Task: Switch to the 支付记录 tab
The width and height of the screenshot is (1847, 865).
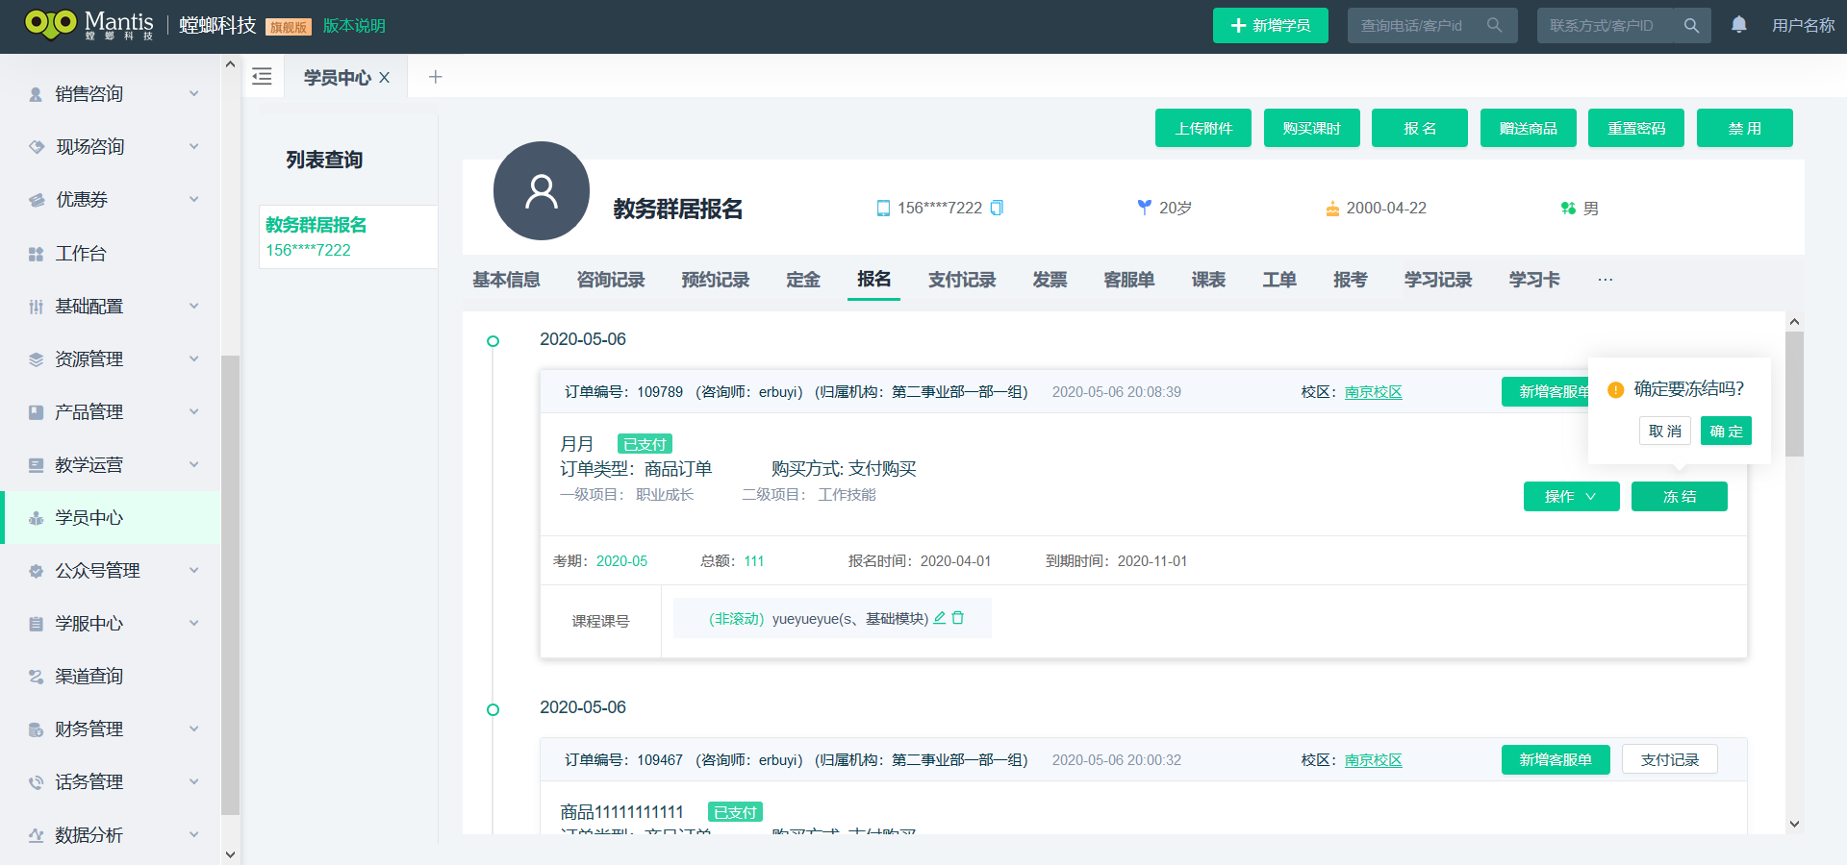Action: point(962,280)
